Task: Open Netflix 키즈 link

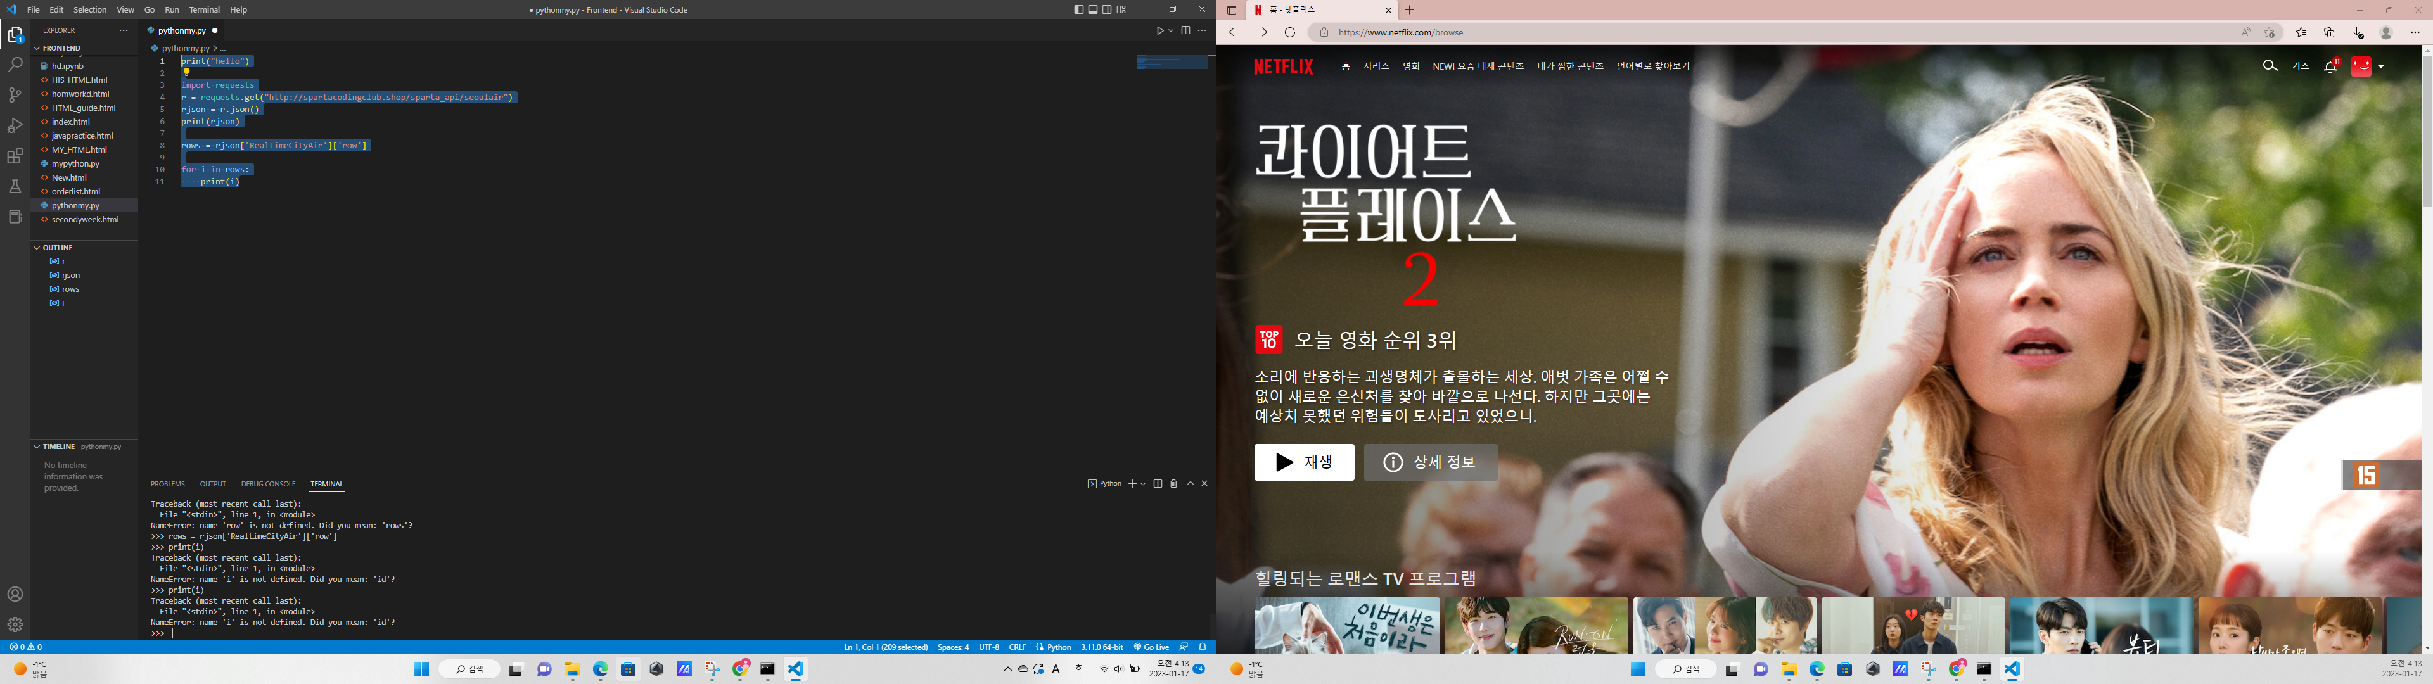Action: click(x=2300, y=66)
